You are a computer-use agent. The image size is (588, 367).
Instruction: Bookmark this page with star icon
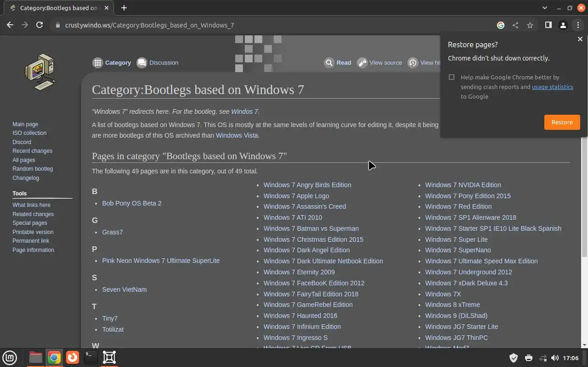tap(530, 25)
